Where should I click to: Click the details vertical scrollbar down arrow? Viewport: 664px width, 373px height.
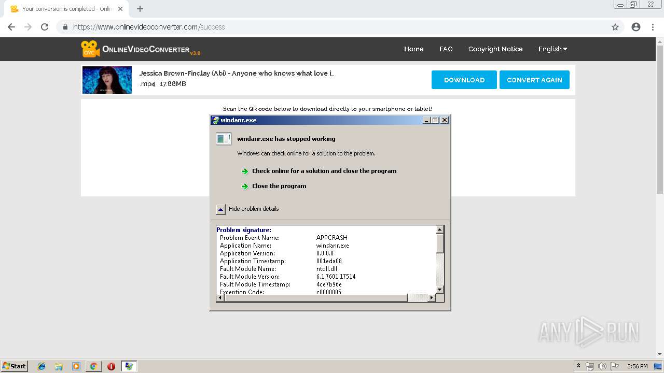coord(440,290)
